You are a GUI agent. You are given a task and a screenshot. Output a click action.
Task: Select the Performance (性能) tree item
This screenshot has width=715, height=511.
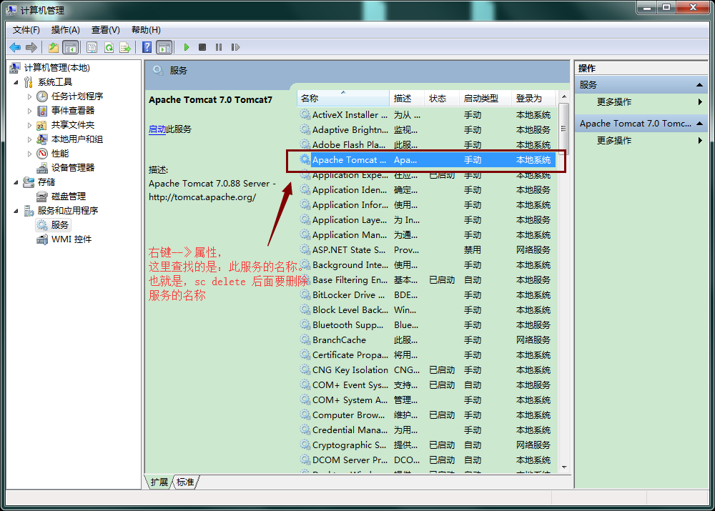[60, 153]
